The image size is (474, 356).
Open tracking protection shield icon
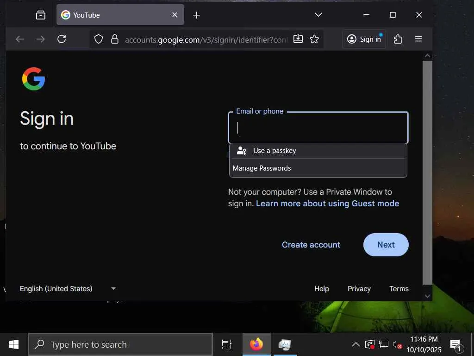99,39
